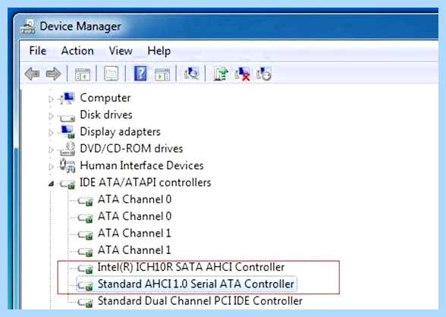This screenshot has width=446, height=317.
Task: Click the Human Interface Devices icon
Action: point(68,166)
